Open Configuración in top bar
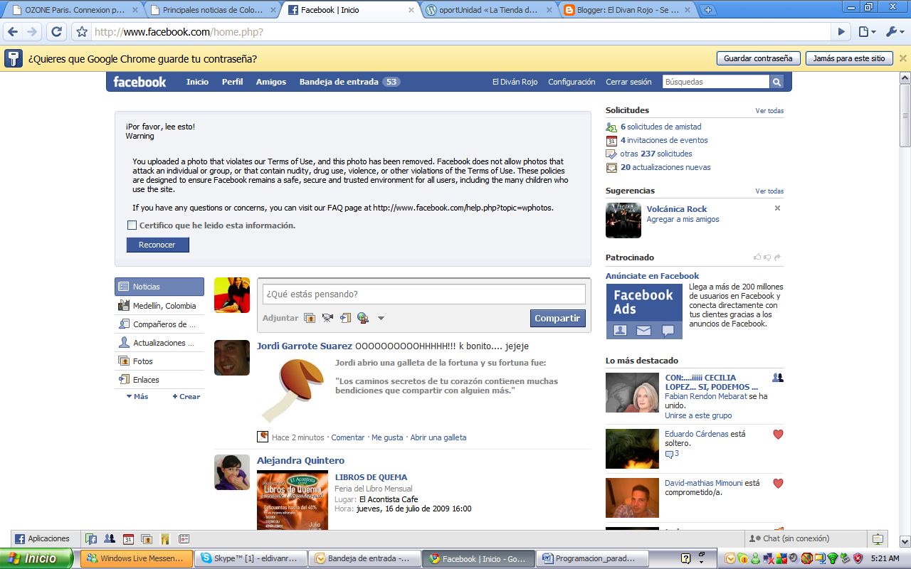The width and height of the screenshot is (911, 569). click(x=572, y=82)
